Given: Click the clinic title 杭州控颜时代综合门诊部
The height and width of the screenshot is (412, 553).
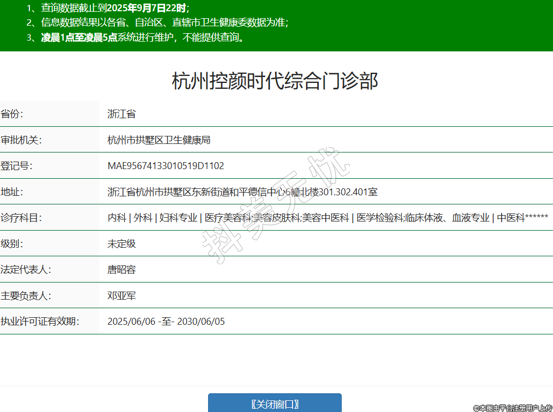Looking at the screenshot, I should (x=275, y=81).
